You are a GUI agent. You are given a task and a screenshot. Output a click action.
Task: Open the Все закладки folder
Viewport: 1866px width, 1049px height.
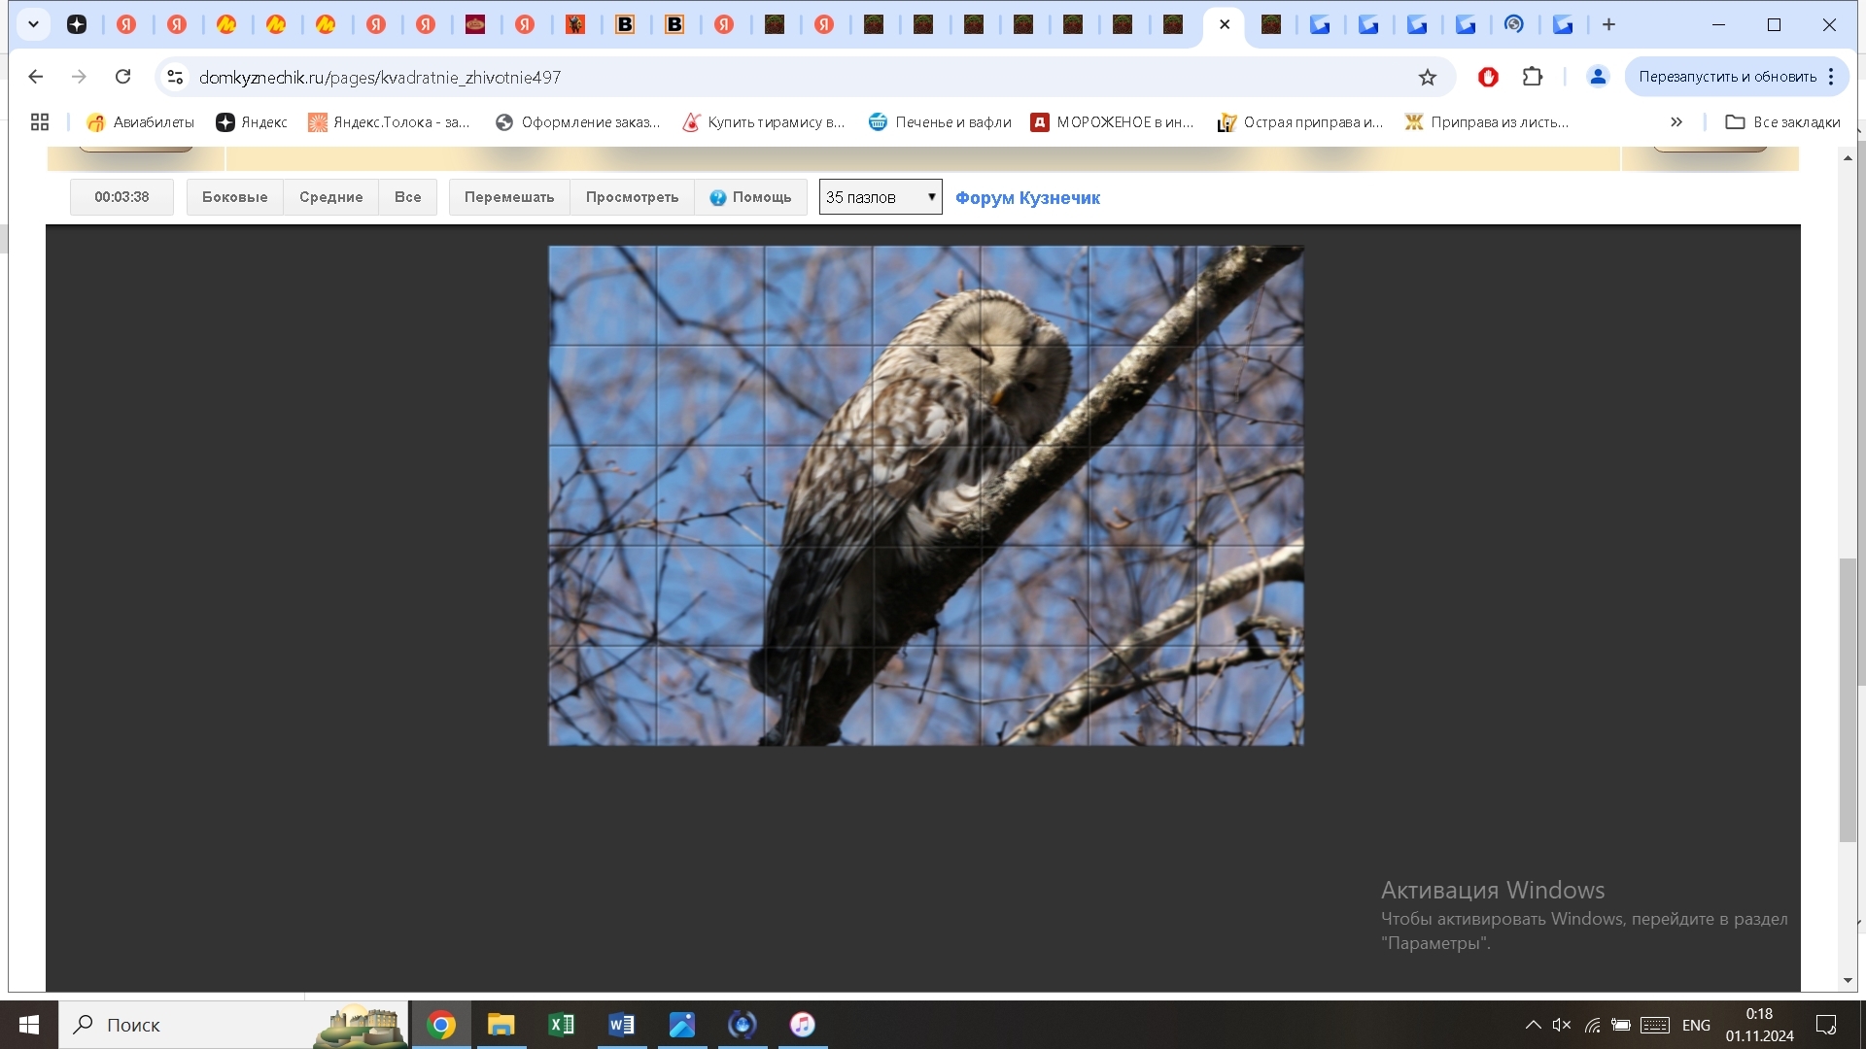1783,122
